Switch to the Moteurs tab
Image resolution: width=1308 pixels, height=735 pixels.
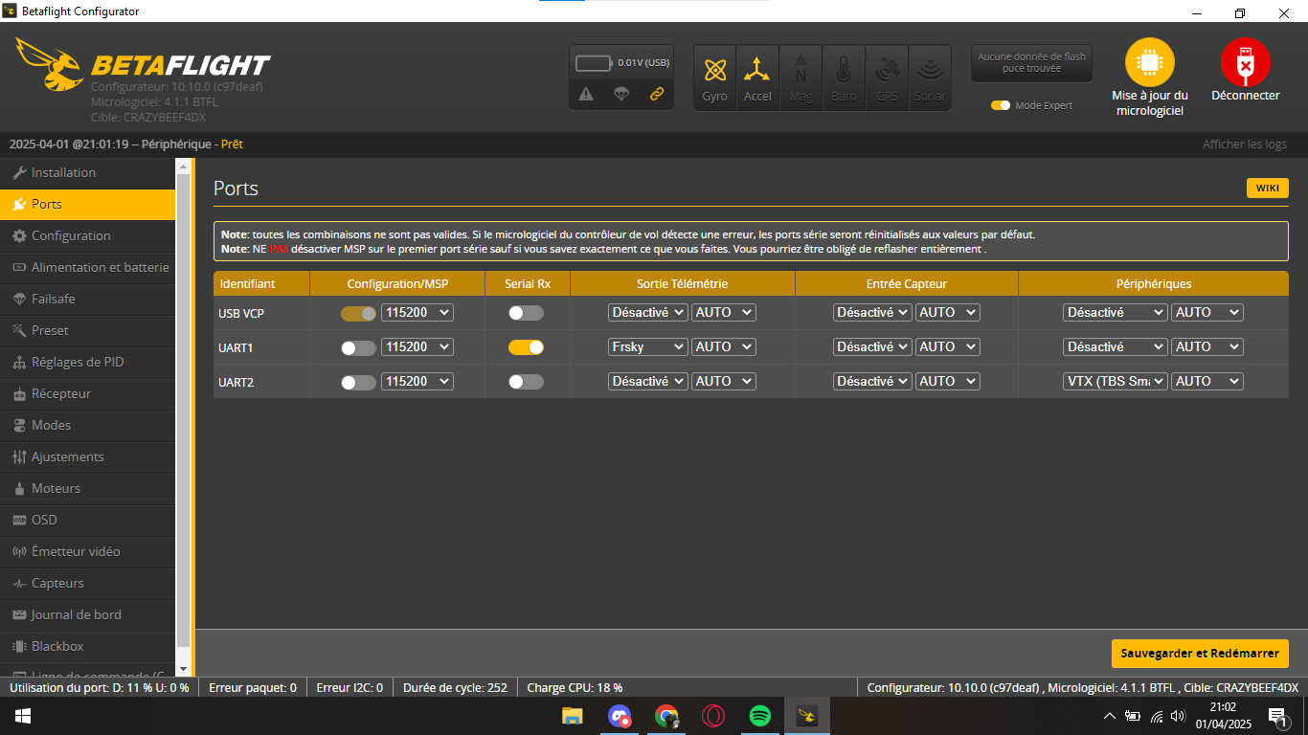tap(56, 488)
